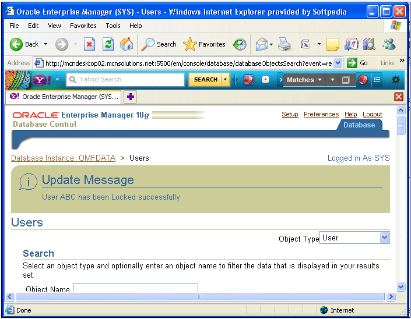The width and height of the screenshot is (411, 319).
Task: Click the 'Logged in As SYS' text
Action: pos(359,158)
